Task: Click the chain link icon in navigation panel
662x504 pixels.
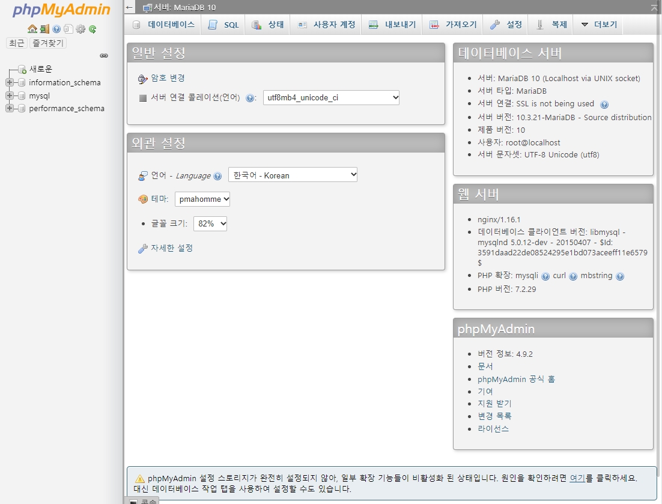Action: coord(104,56)
